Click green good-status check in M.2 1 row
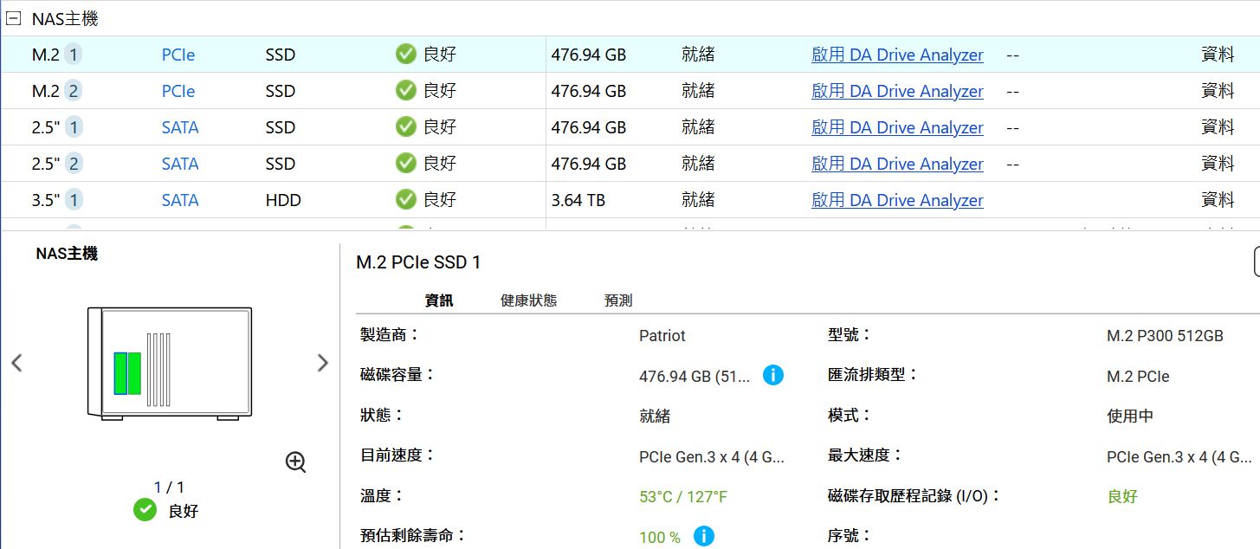Screen dimensions: 1260x549 (x=405, y=55)
